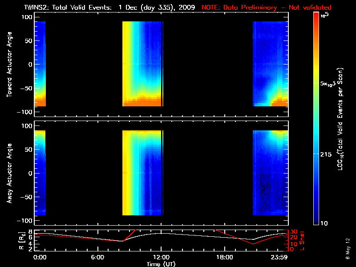
Task: Select the "Away Actuator Angle" axis label
Action: [9, 173]
